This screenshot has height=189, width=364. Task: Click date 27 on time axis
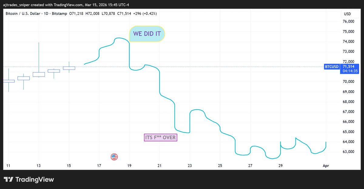click(x=250, y=166)
